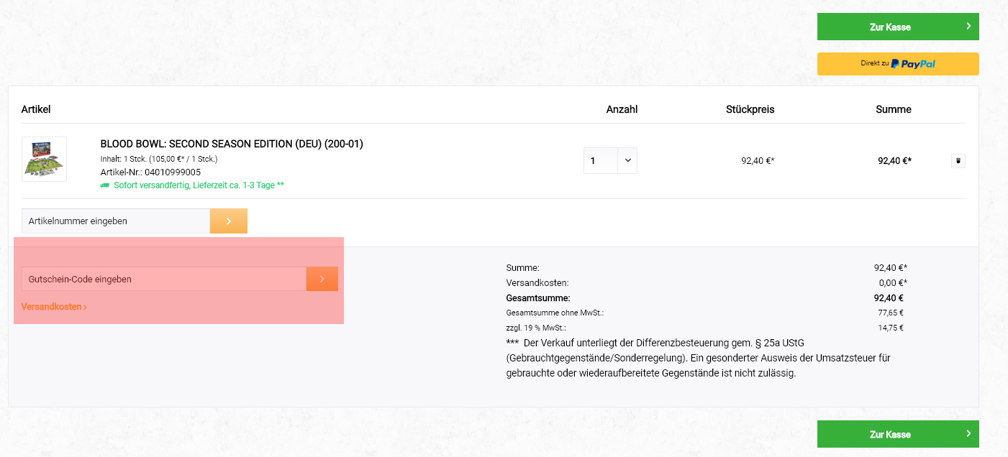Image resolution: width=1008 pixels, height=457 pixels.
Task: Submit the article number with arrow button
Action: click(229, 221)
